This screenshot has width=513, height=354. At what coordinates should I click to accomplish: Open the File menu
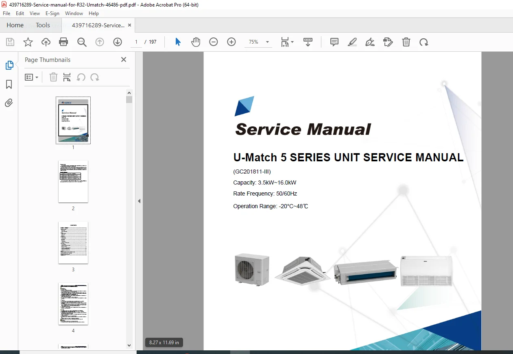pyautogui.click(x=7, y=13)
